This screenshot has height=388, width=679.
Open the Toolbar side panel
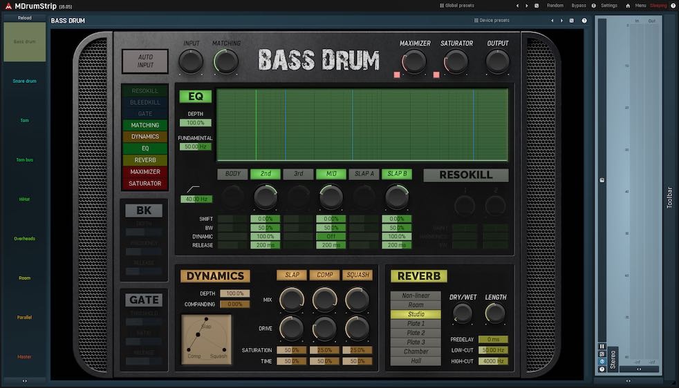[669, 197]
